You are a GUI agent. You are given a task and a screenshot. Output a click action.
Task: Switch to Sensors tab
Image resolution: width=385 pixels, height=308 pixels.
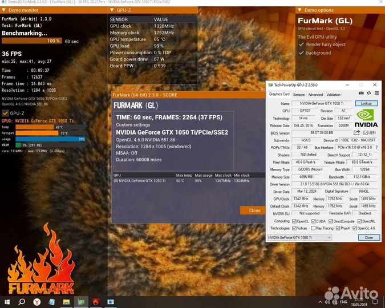pyautogui.click(x=298, y=95)
